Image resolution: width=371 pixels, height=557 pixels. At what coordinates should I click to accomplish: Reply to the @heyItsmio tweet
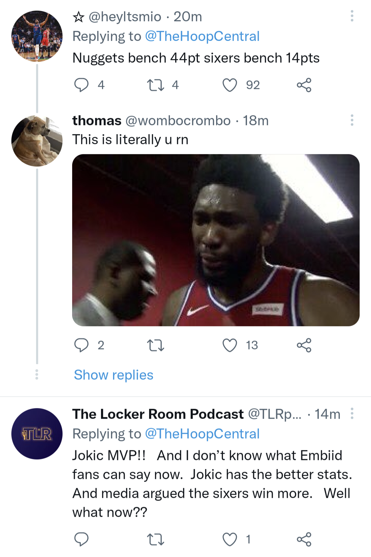(81, 85)
